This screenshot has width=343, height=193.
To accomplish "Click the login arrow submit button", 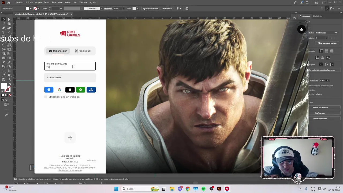I will 70,138.
